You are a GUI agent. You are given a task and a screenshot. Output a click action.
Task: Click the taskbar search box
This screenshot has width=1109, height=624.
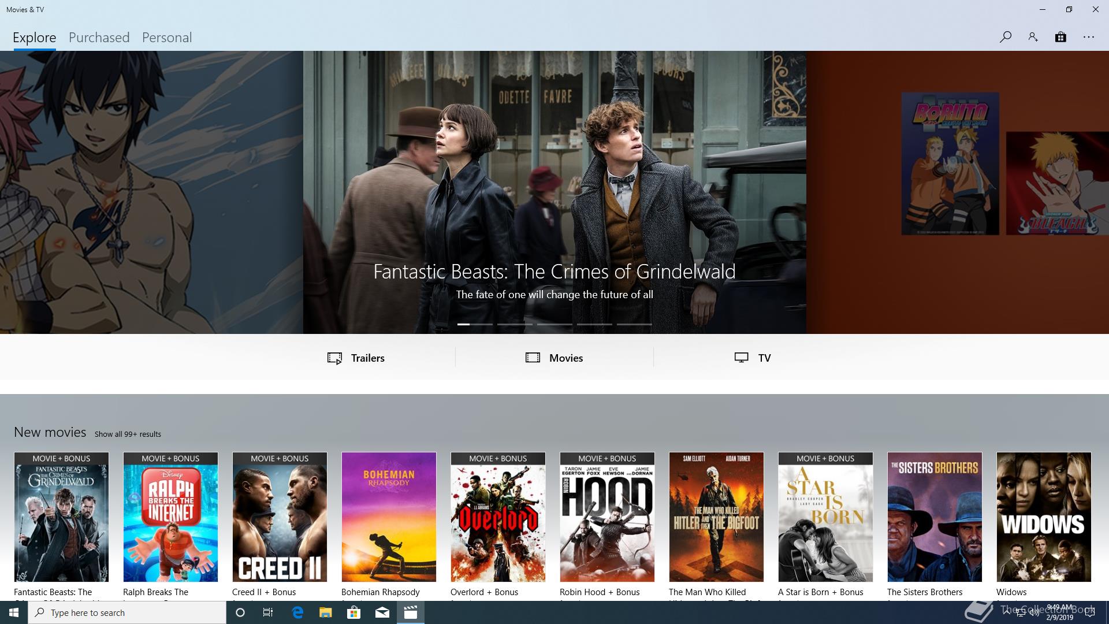127,612
